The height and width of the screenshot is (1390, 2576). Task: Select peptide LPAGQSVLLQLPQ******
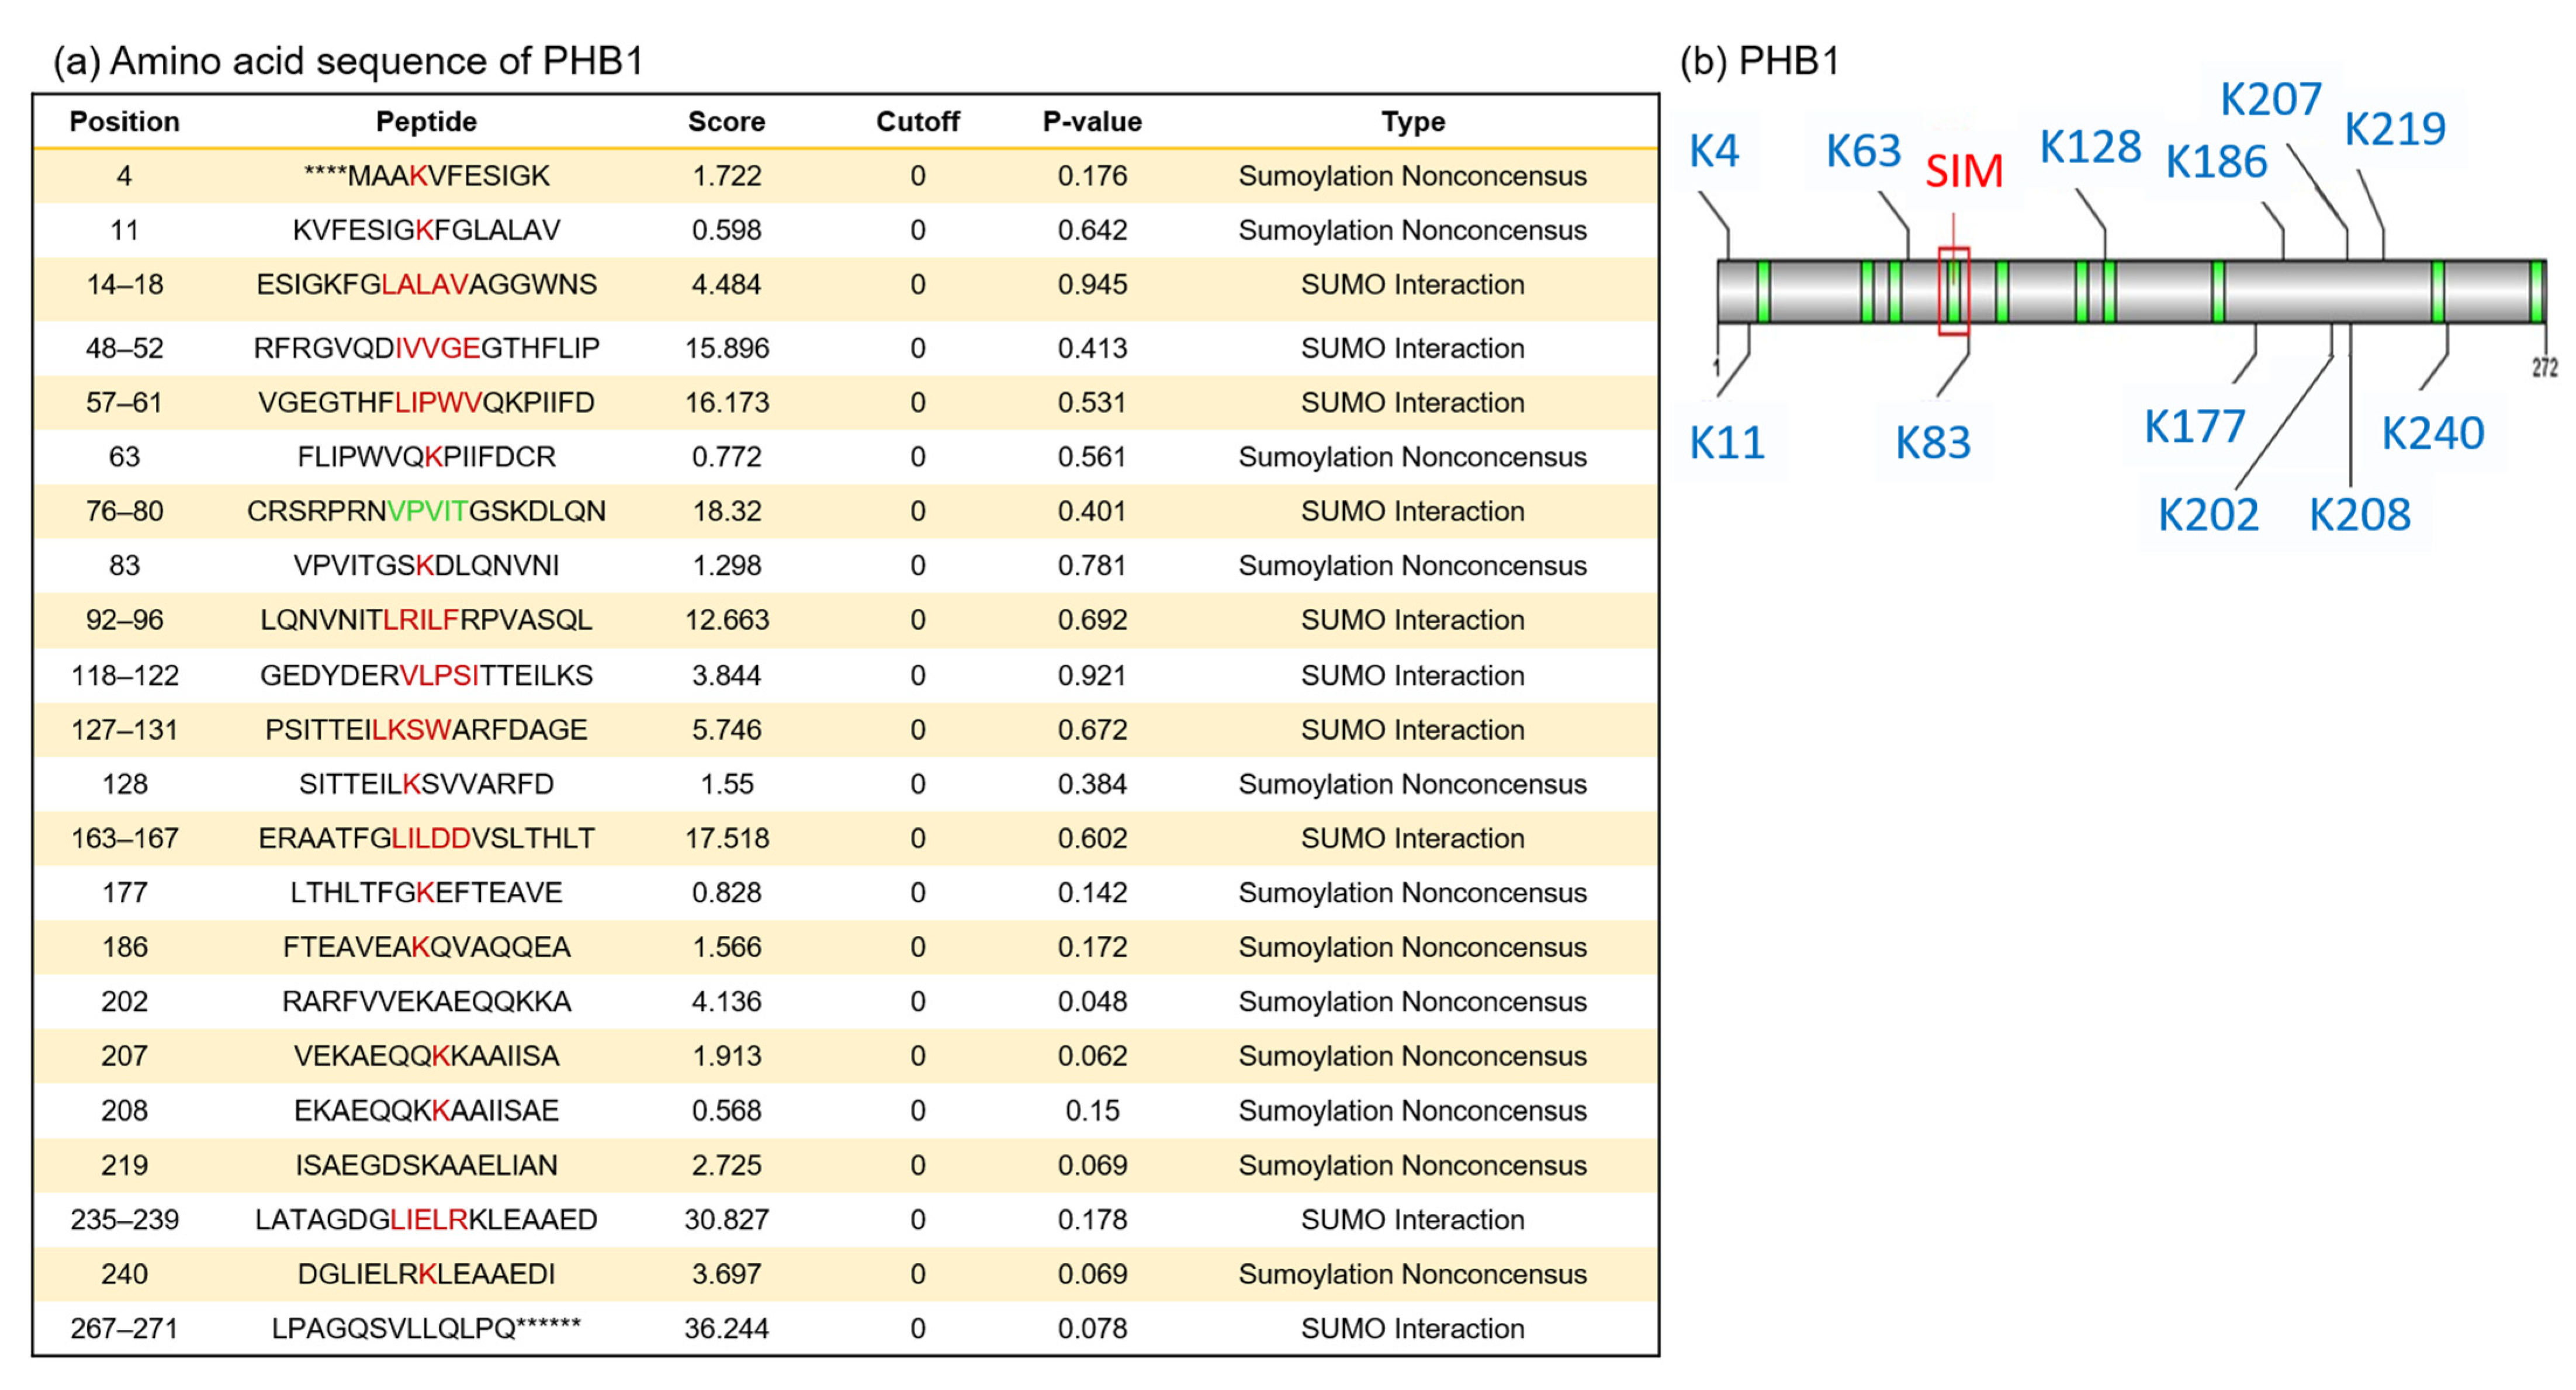click(426, 1328)
